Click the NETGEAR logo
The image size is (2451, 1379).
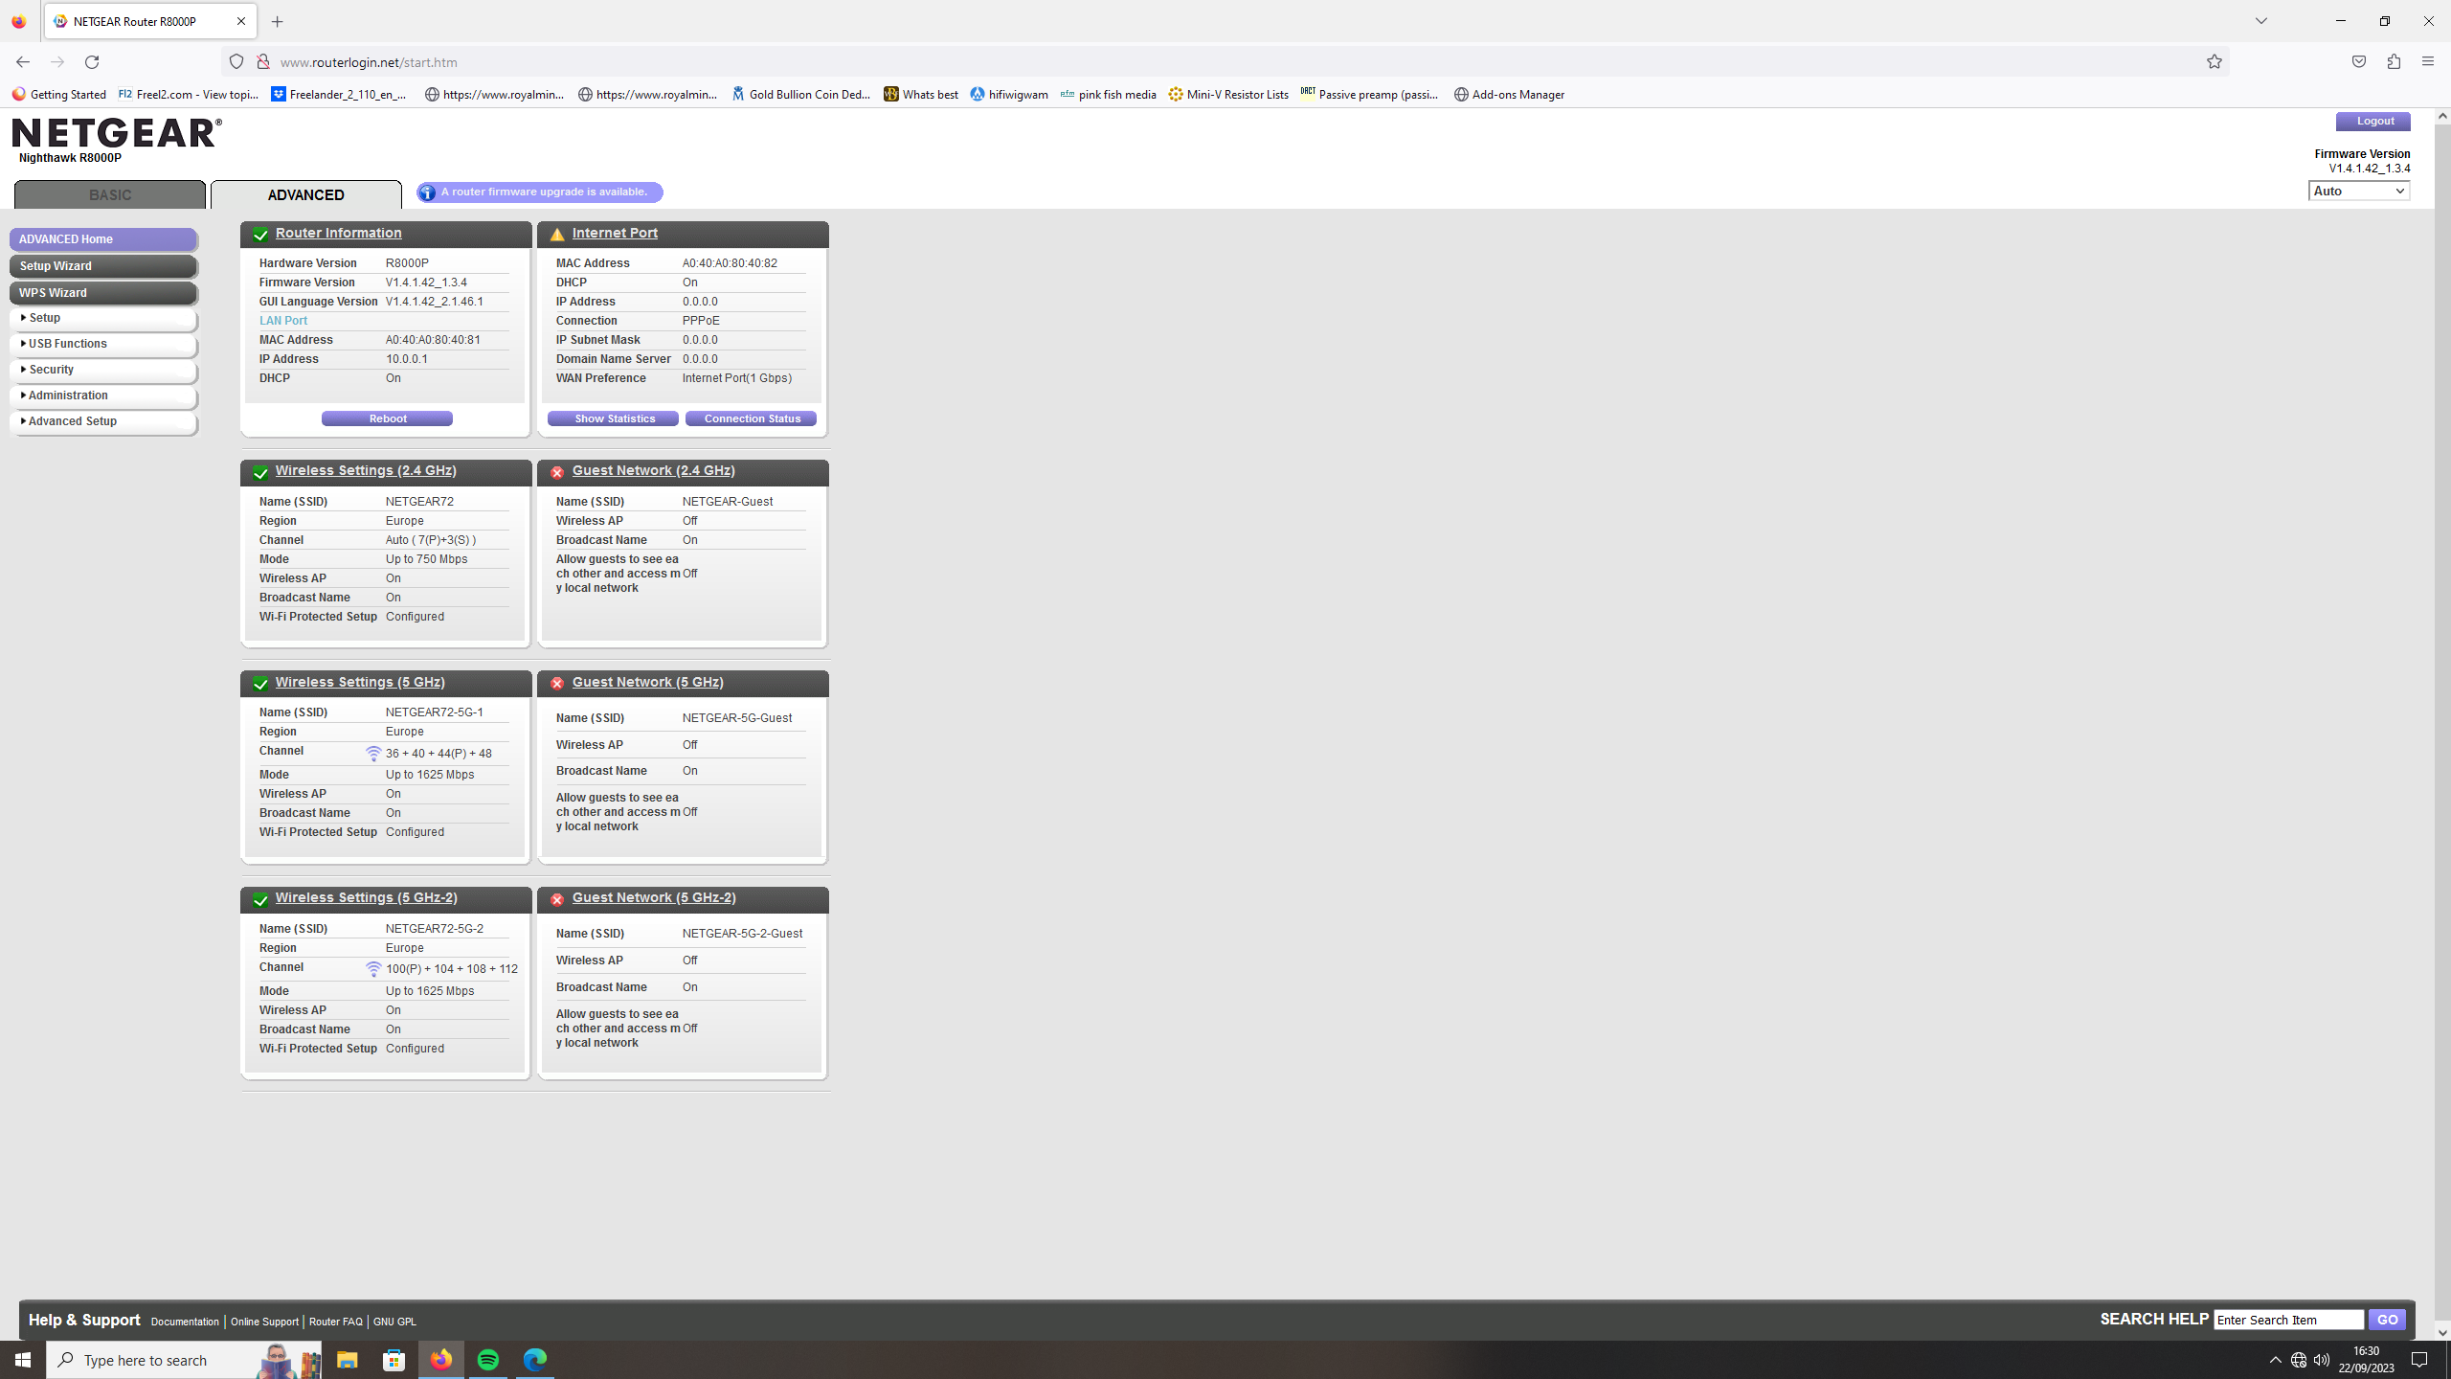click(115, 132)
